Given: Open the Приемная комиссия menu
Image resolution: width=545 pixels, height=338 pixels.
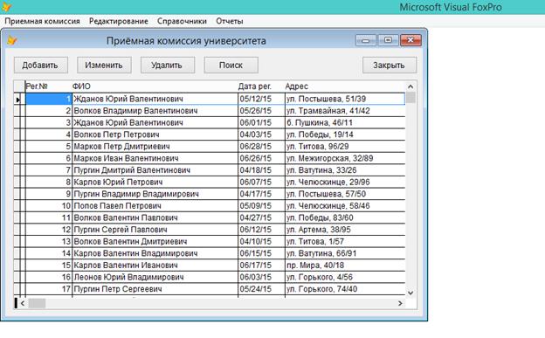Looking at the screenshot, I should point(43,21).
